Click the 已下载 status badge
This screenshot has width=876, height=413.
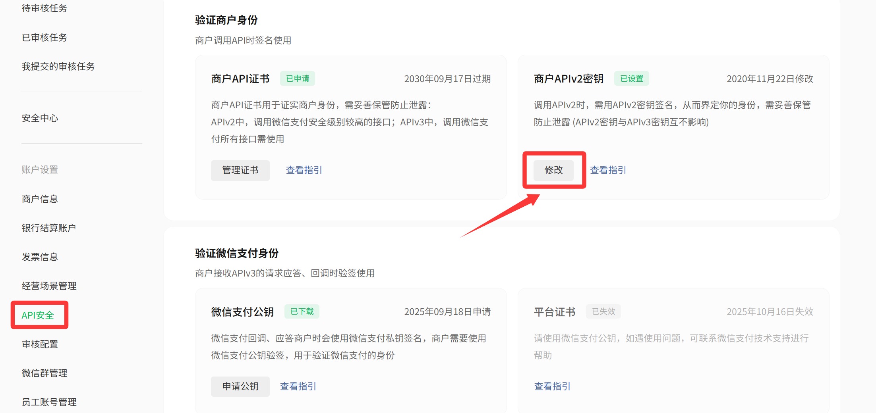302,312
